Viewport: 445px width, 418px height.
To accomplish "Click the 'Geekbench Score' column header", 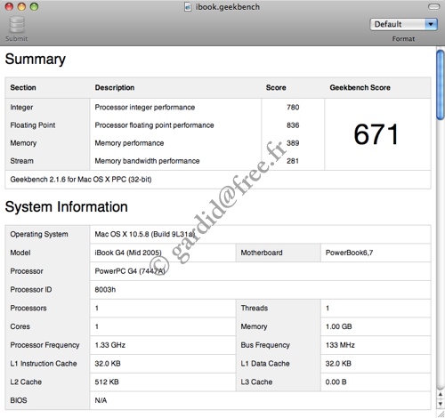I will (x=360, y=87).
